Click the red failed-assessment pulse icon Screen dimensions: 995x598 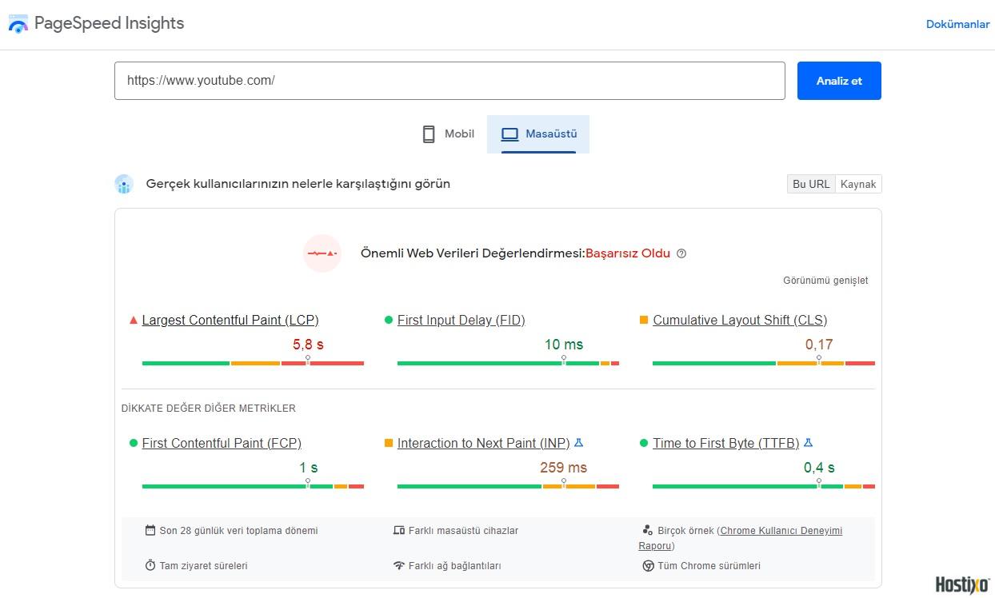point(322,253)
